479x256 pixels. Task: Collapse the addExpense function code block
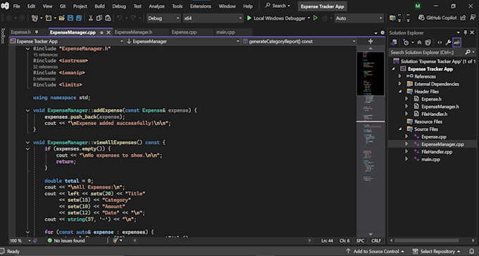click(27, 110)
